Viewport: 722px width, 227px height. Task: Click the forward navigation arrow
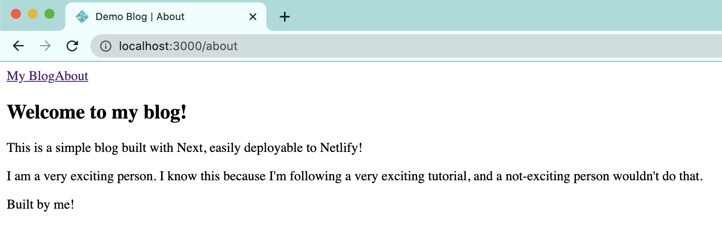tap(45, 46)
